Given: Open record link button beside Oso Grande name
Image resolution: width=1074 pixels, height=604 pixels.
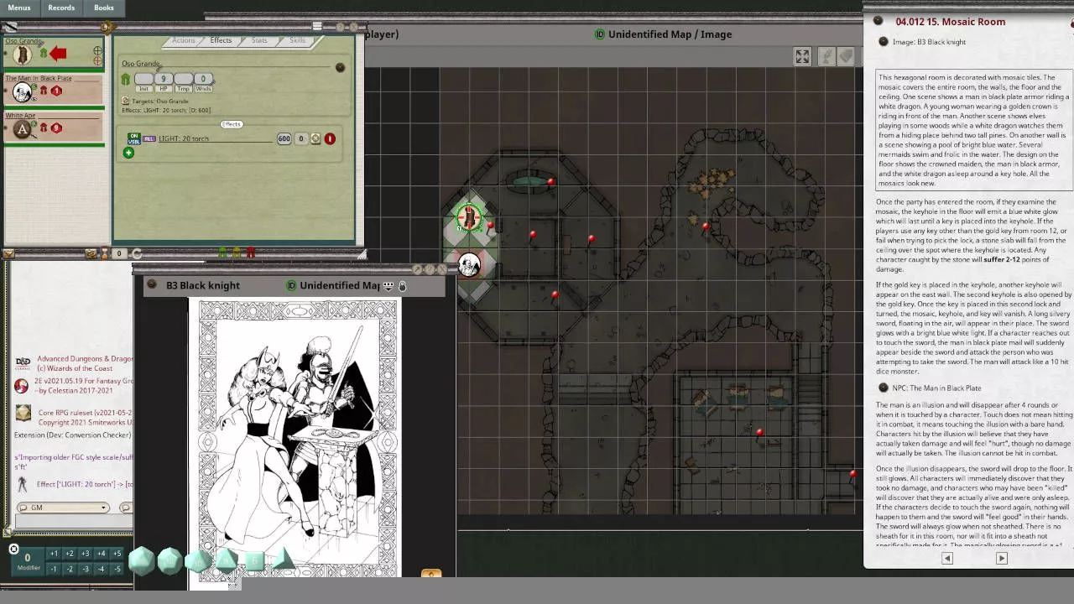Looking at the screenshot, I should click(340, 67).
